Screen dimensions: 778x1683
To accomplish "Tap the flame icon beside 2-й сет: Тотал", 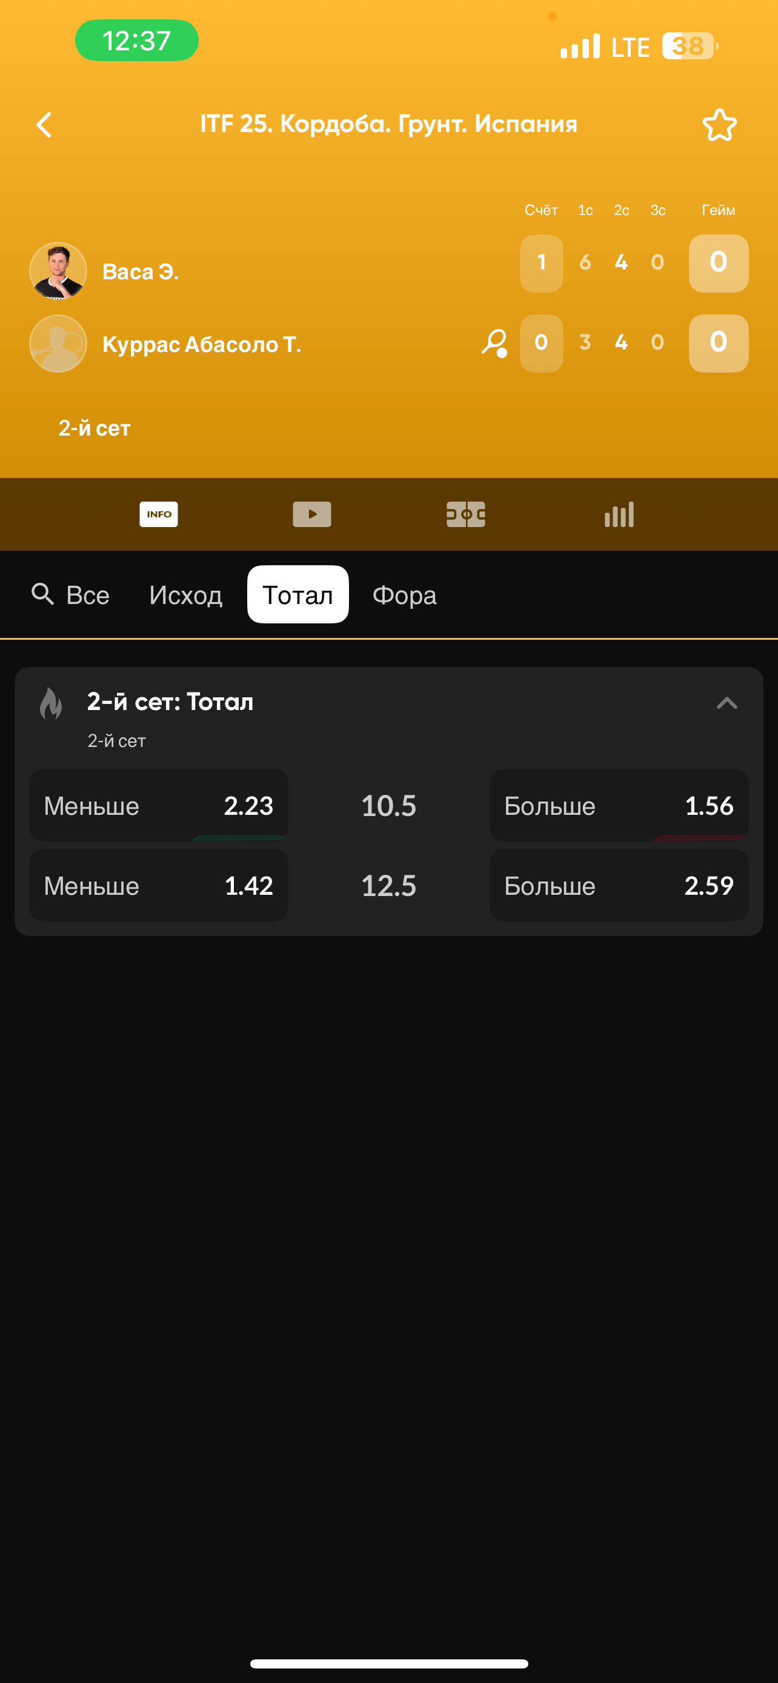I will [x=51, y=703].
